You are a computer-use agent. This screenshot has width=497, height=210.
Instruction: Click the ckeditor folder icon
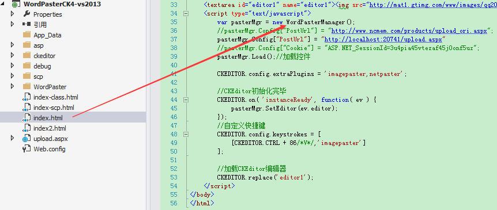pyautogui.click(x=27, y=56)
